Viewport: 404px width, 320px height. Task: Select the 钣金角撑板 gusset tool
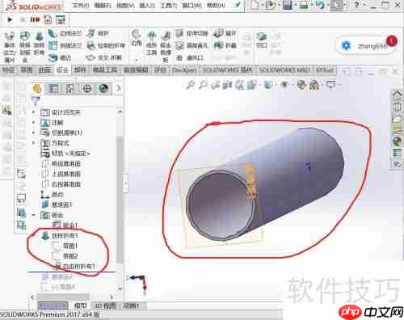click(166, 47)
